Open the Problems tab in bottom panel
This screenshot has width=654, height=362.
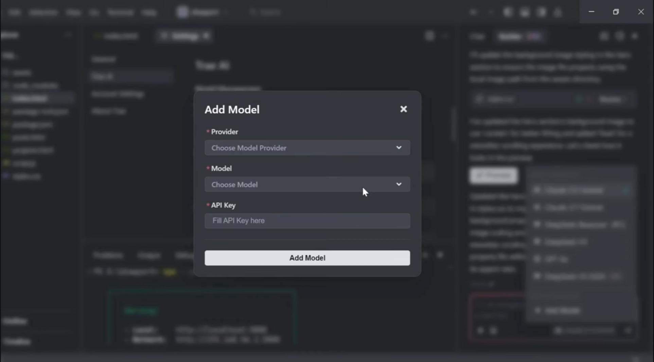coord(108,255)
